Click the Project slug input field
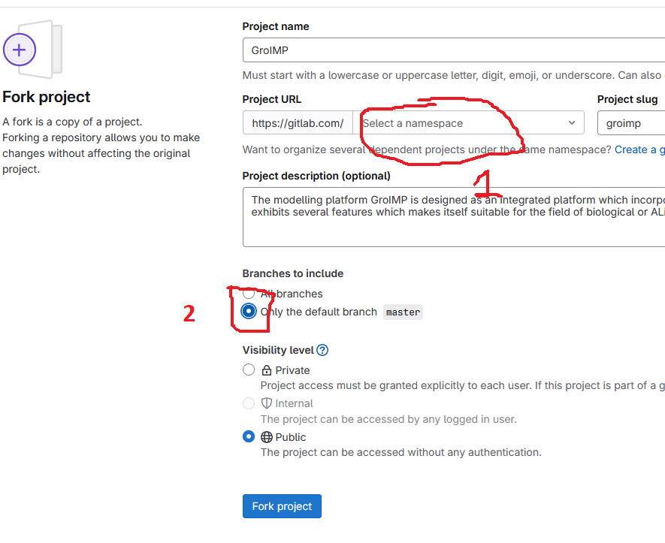Screen dimensions: 665x543 point(631,123)
